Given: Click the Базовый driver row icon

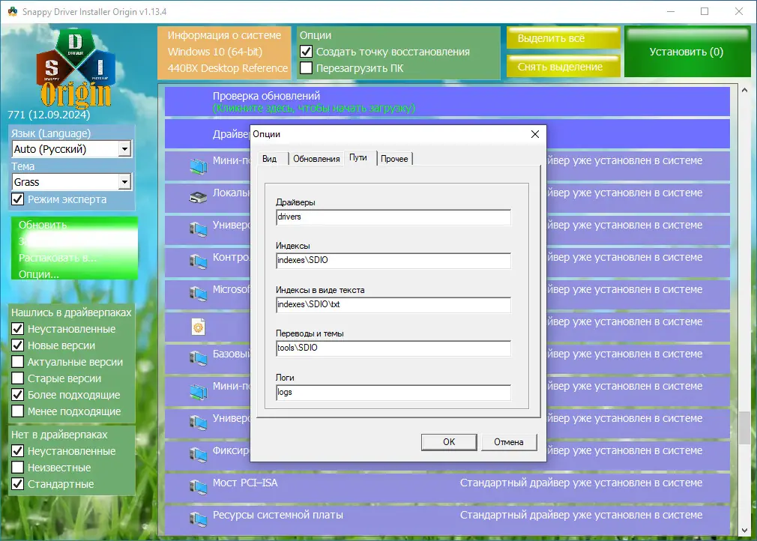Looking at the screenshot, I should 196,357.
